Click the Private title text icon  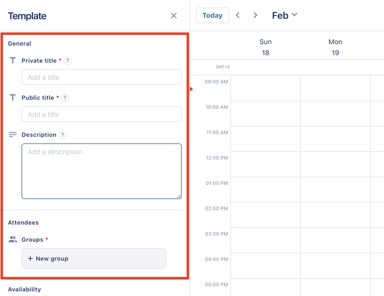(13, 60)
